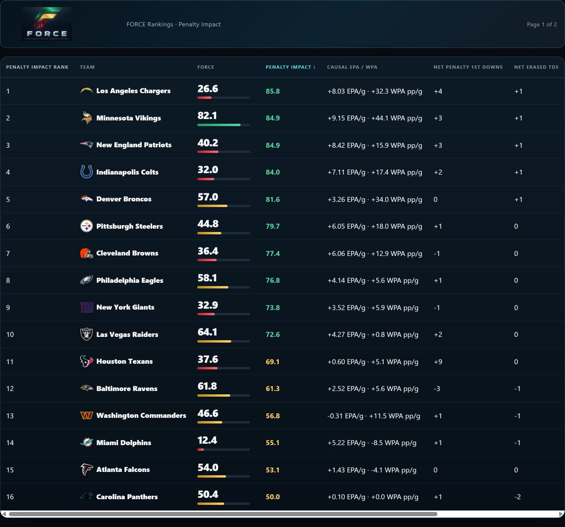Click the Steelers penalty impact value 79.7
565x527 pixels.
pos(273,226)
